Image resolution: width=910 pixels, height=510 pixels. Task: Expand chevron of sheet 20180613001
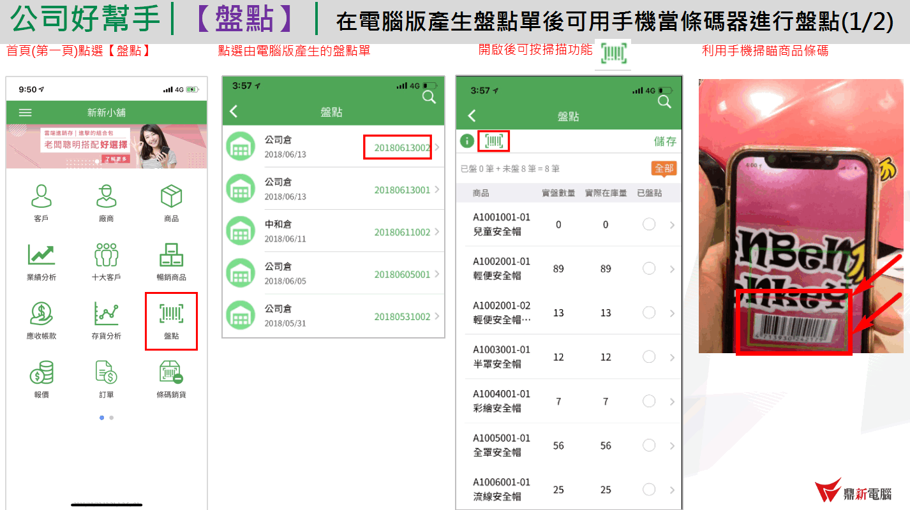(x=436, y=189)
